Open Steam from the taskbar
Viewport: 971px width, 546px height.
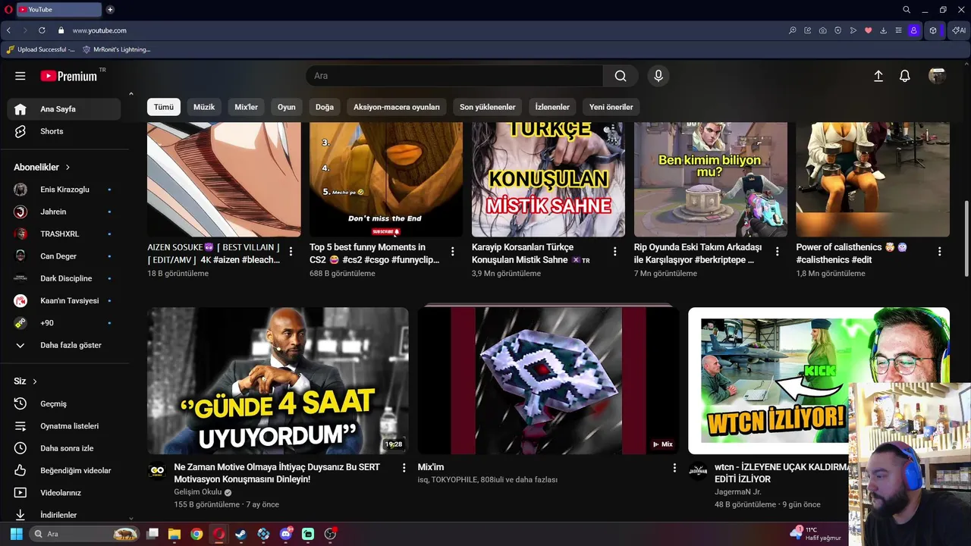tap(241, 534)
